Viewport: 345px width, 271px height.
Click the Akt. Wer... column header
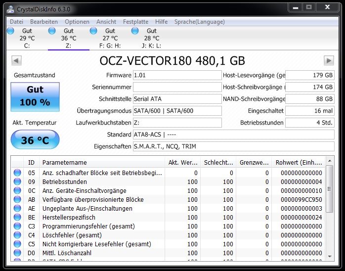click(182, 163)
